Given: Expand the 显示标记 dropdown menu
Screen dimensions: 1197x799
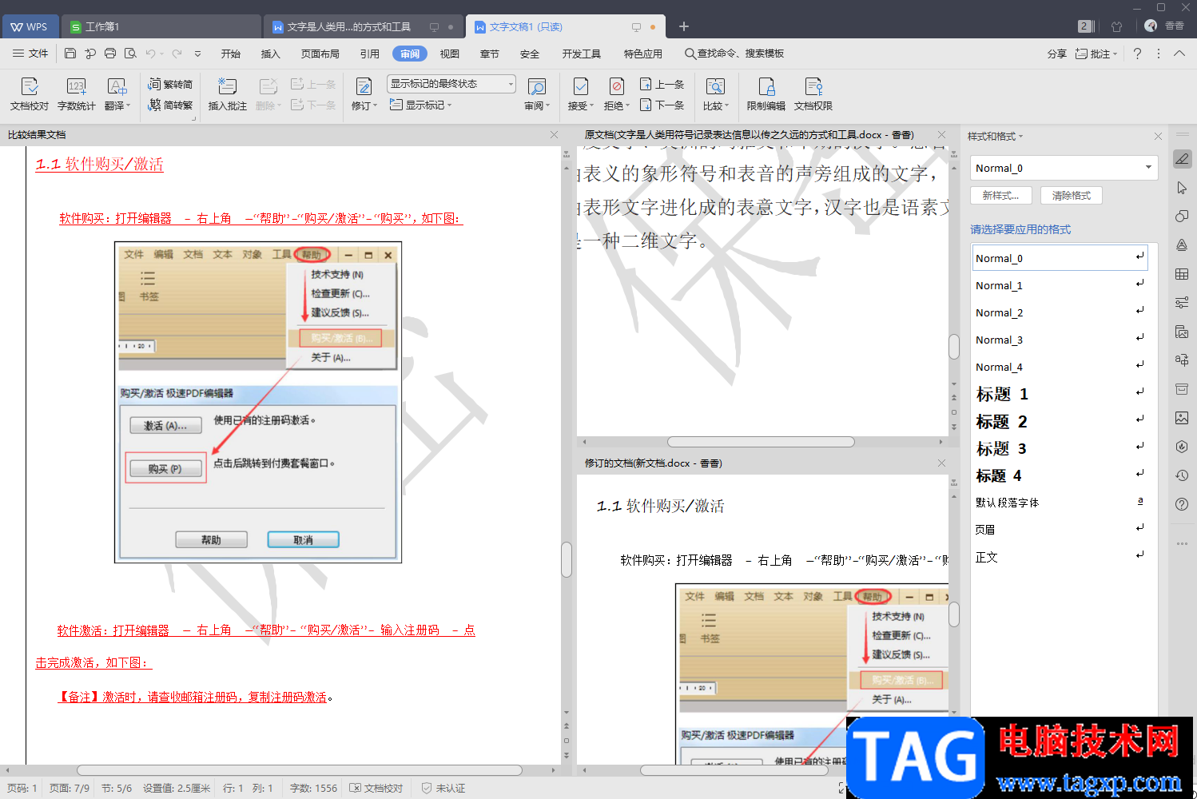Looking at the screenshot, I should point(421,105).
